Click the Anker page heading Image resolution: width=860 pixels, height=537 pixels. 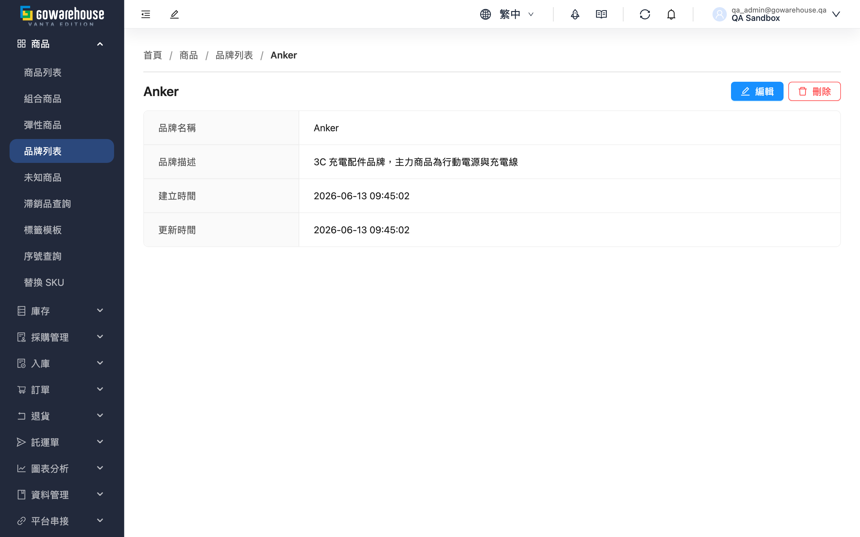[x=161, y=91]
